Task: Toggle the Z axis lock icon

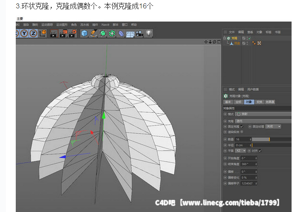Action: pyautogui.click(x=33, y=33)
